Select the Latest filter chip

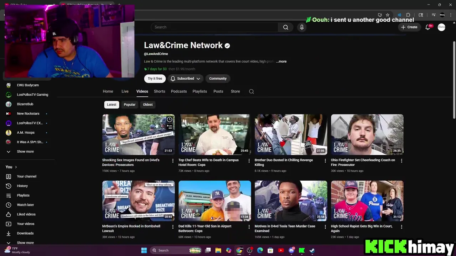(x=112, y=105)
